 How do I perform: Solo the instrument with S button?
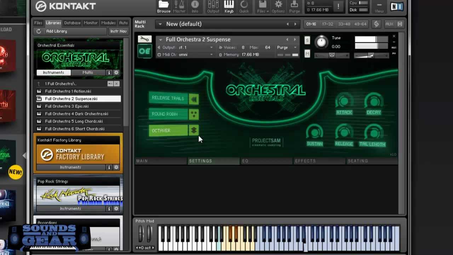[x=307, y=40]
